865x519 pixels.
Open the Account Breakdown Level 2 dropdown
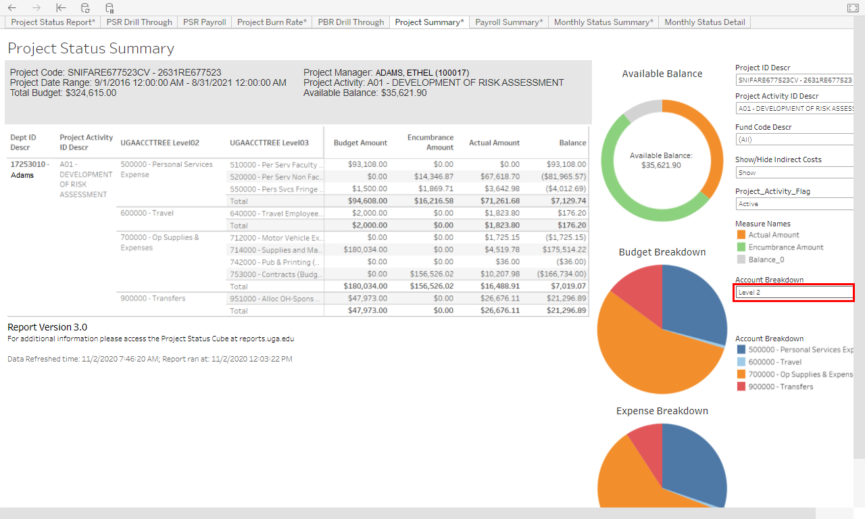tap(794, 293)
